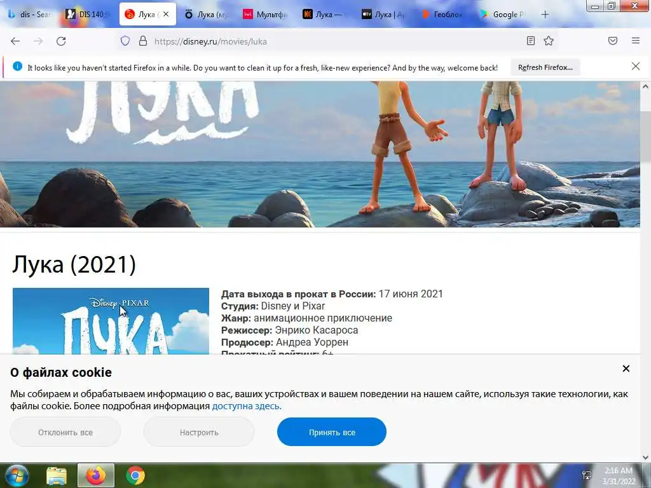Click the blue info icon in notification
This screenshot has width=651, height=488.
point(17,66)
